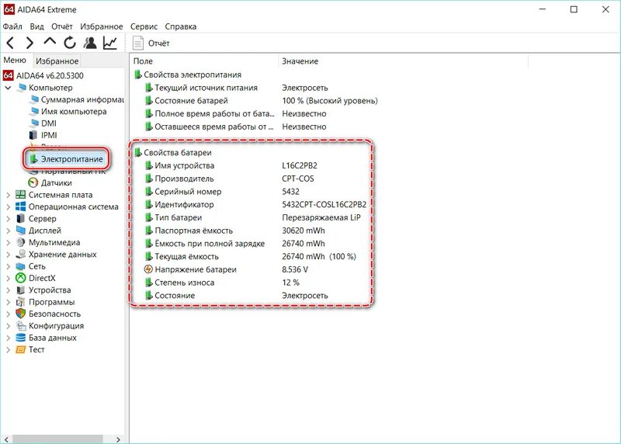Open the Файл menu

[12, 26]
